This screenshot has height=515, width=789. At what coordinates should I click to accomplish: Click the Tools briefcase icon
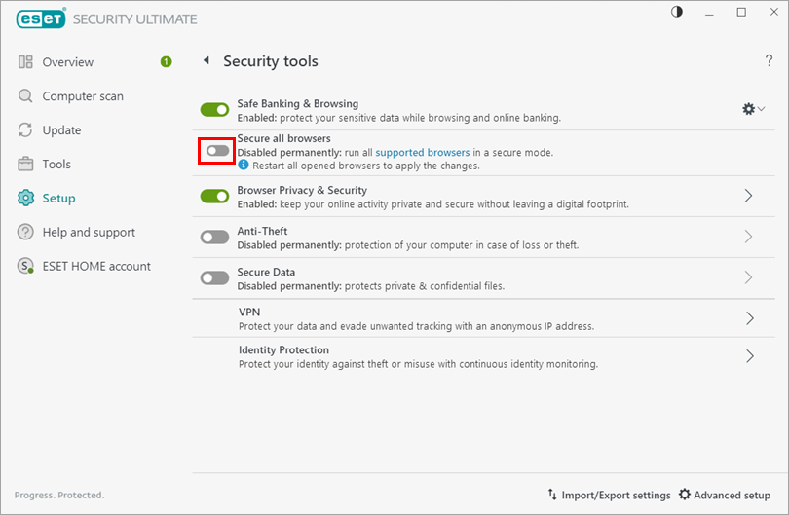pyautogui.click(x=25, y=165)
